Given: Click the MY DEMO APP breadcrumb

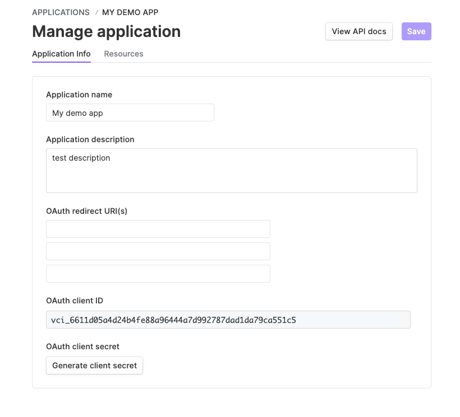Looking at the screenshot, I should [130, 12].
